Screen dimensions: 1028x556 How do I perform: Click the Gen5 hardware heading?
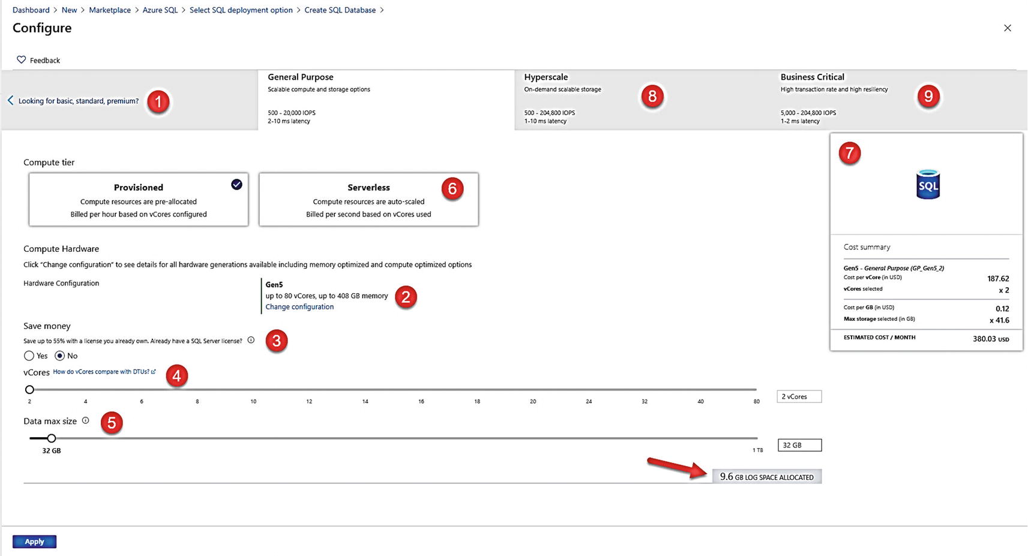pos(274,285)
